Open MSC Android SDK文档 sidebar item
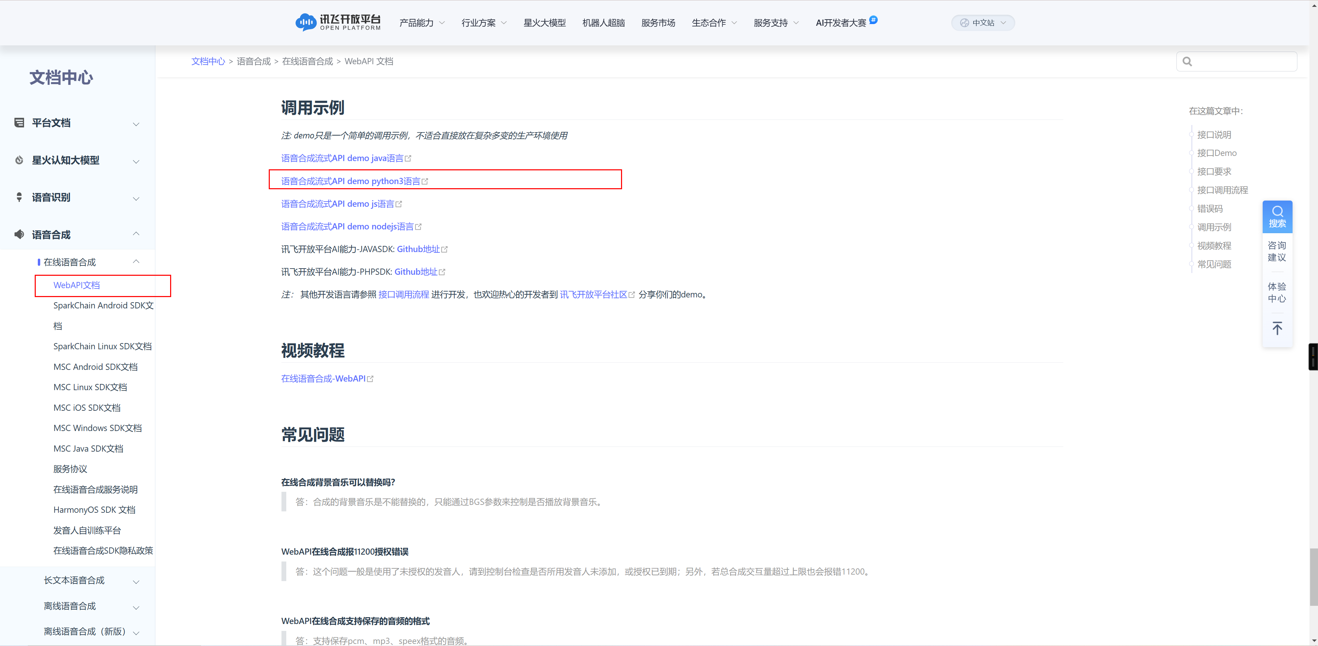This screenshot has height=646, width=1318. [96, 367]
